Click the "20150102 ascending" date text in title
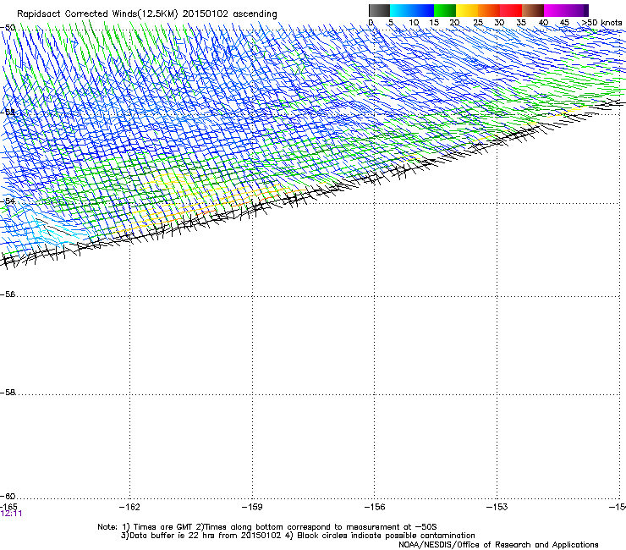This screenshot has width=626, height=550. [229, 14]
